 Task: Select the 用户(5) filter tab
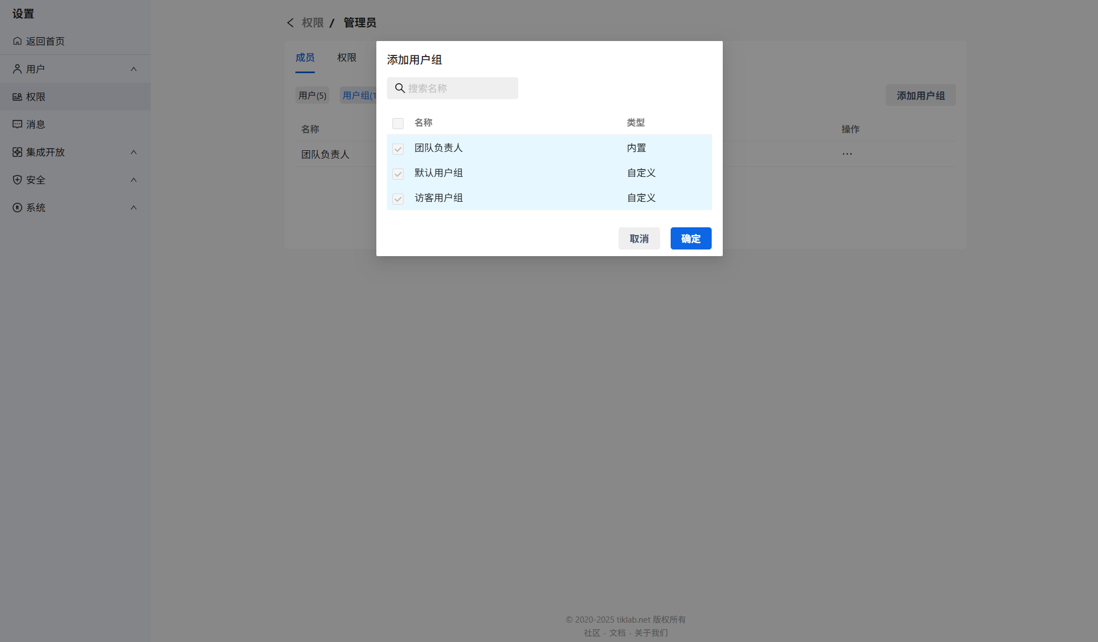(x=312, y=95)
